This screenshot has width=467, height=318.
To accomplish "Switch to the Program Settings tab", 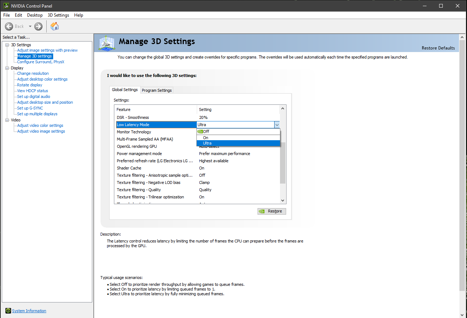I will [x=157, y=90].
